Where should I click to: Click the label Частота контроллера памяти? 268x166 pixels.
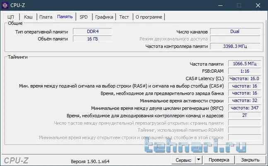(x=176, y=46)
